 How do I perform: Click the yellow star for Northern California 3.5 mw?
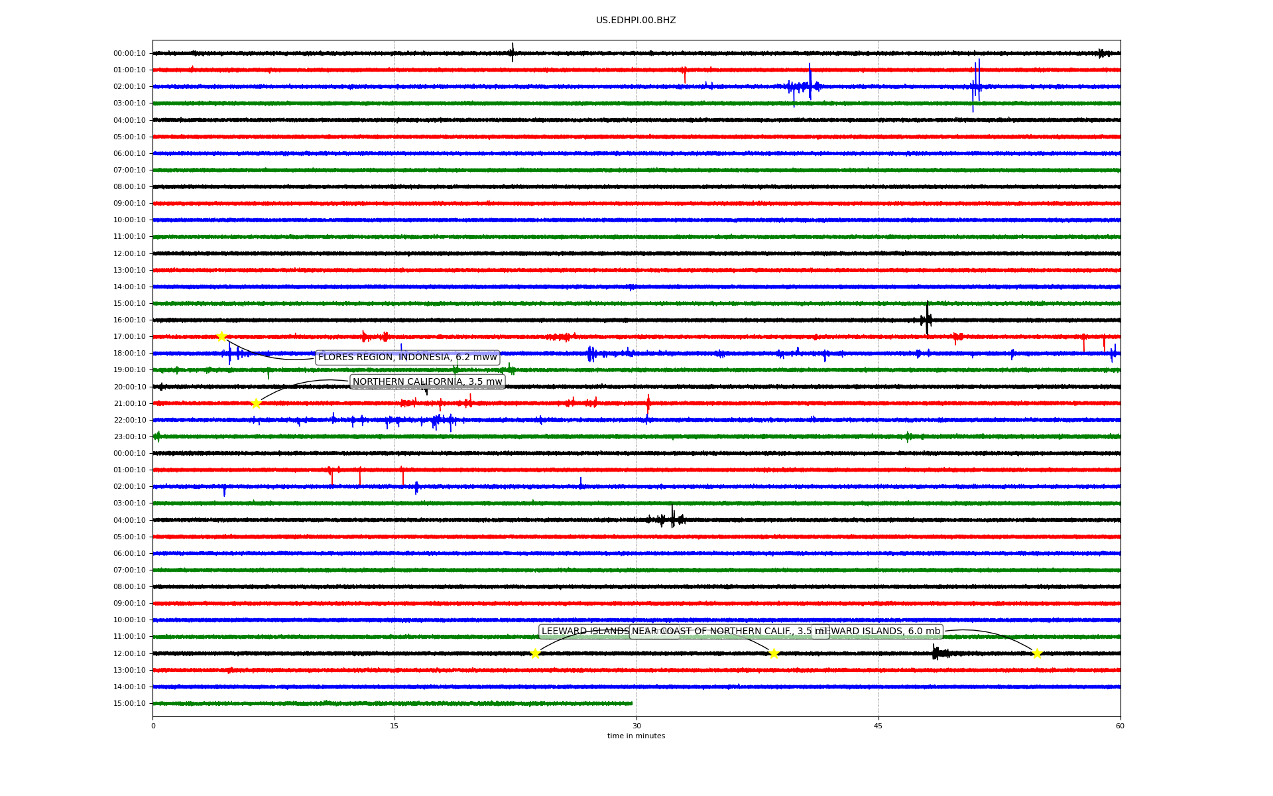(x=256, y=403)
